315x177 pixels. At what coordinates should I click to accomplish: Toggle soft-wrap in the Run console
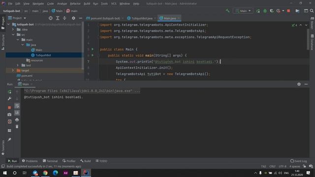(17, 106)
